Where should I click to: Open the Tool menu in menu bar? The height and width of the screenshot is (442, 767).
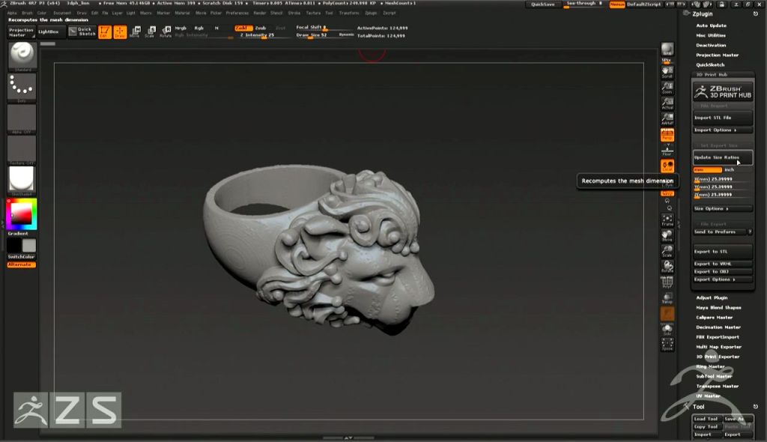(329, 13)
